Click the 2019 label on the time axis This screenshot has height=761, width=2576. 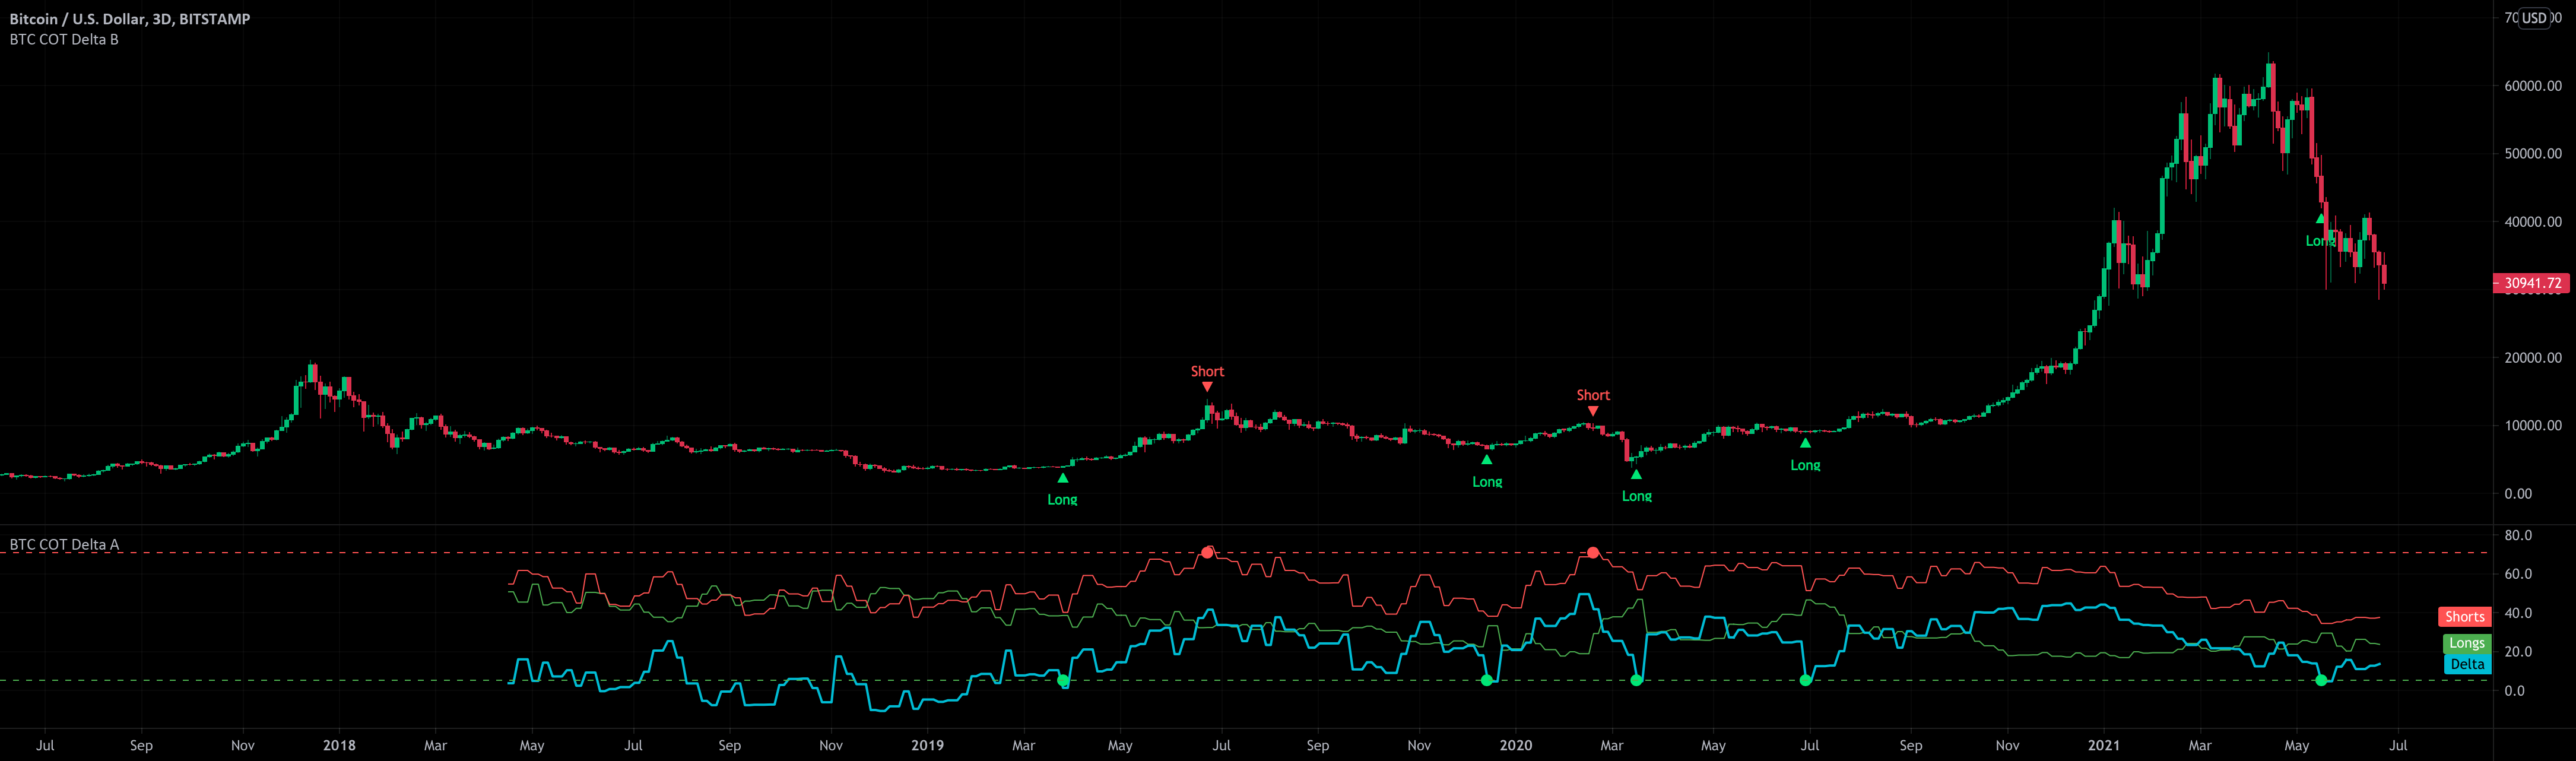(x=927, y=745)
